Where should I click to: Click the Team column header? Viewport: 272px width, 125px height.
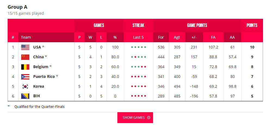point(26,37)
